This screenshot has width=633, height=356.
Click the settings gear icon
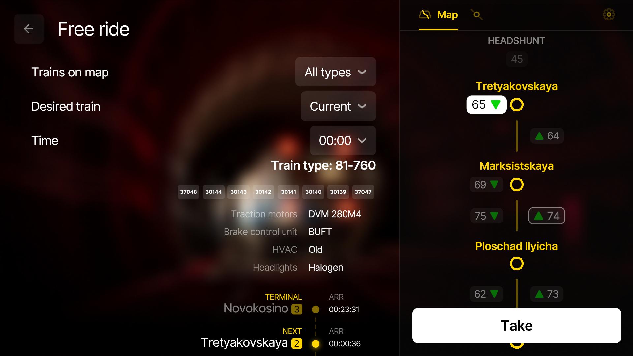609,15
